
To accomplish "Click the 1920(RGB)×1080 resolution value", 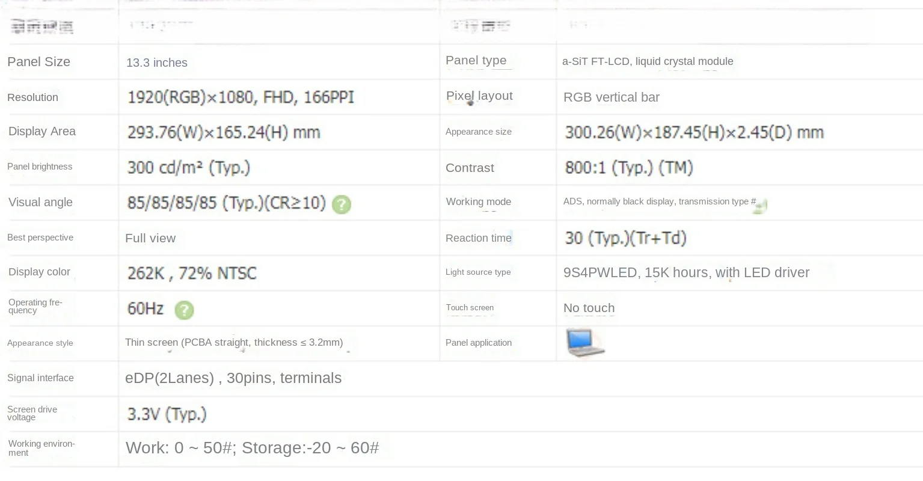I will pyautogui.click(x=241, y=97).
